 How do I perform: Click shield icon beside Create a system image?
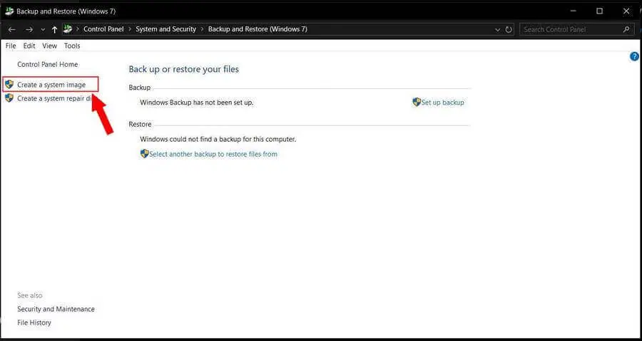click(9, 85)
